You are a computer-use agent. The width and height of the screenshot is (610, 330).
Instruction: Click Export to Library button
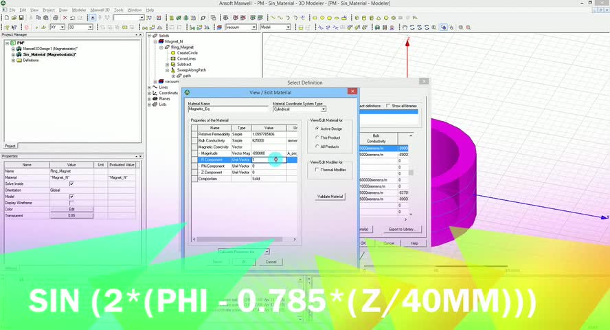click(403, 229)
